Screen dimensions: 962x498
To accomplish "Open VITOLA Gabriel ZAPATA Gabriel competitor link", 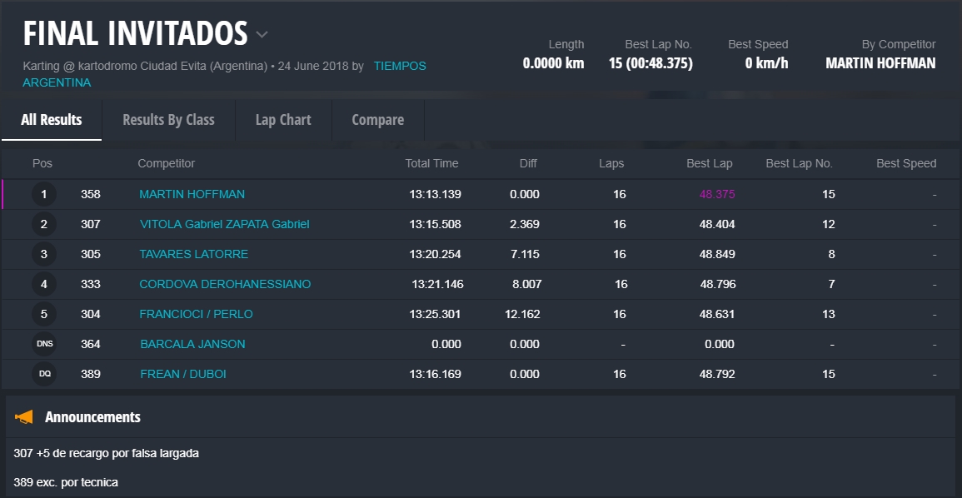I will [224, 224].
